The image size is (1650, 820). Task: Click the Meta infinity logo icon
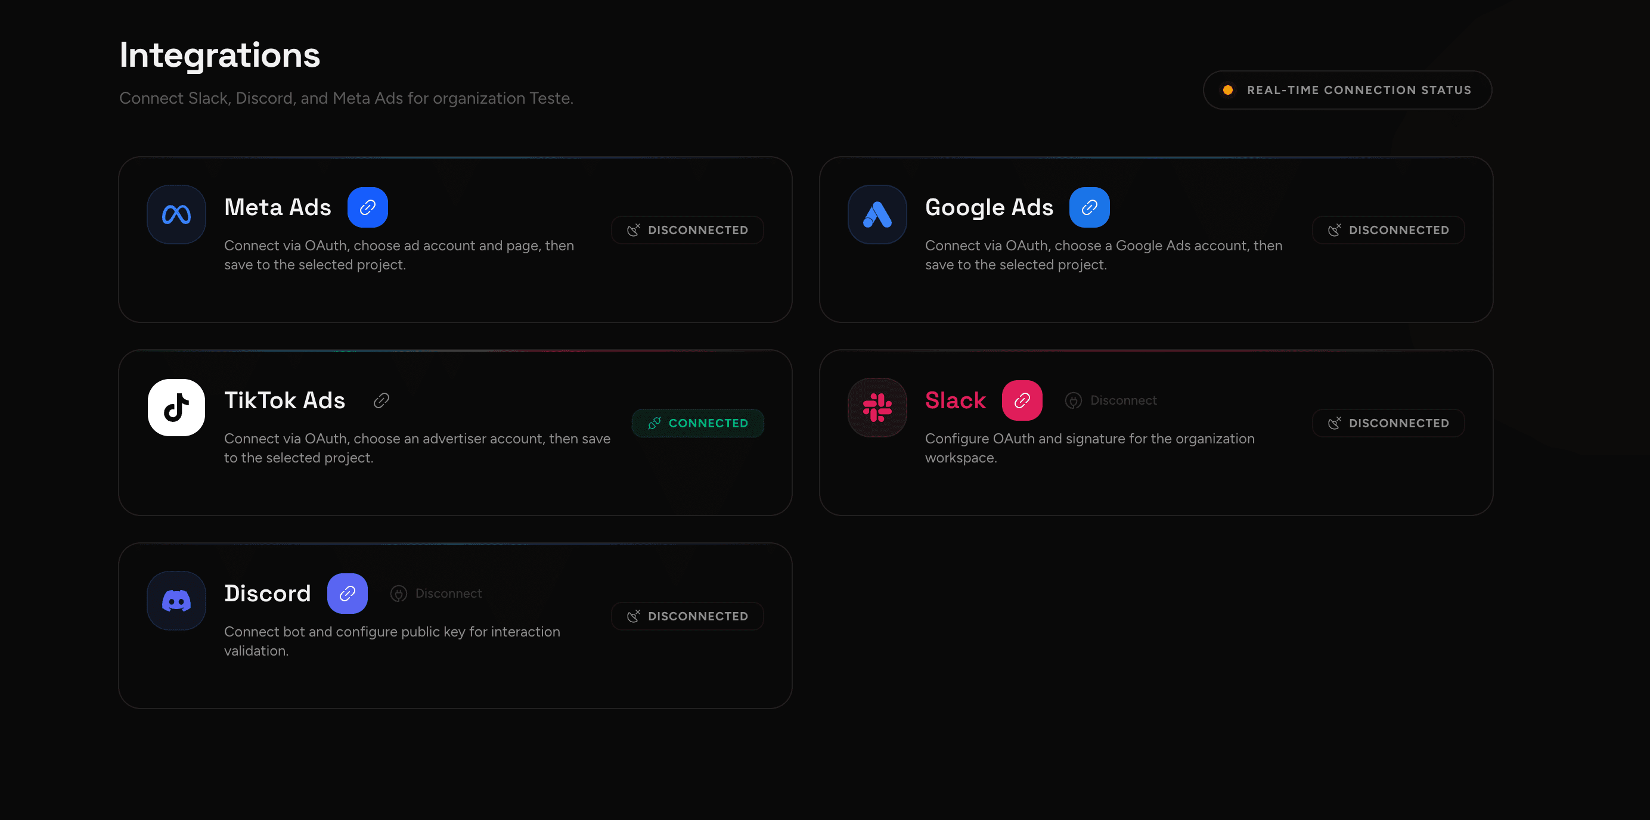(x=176, y=215)
